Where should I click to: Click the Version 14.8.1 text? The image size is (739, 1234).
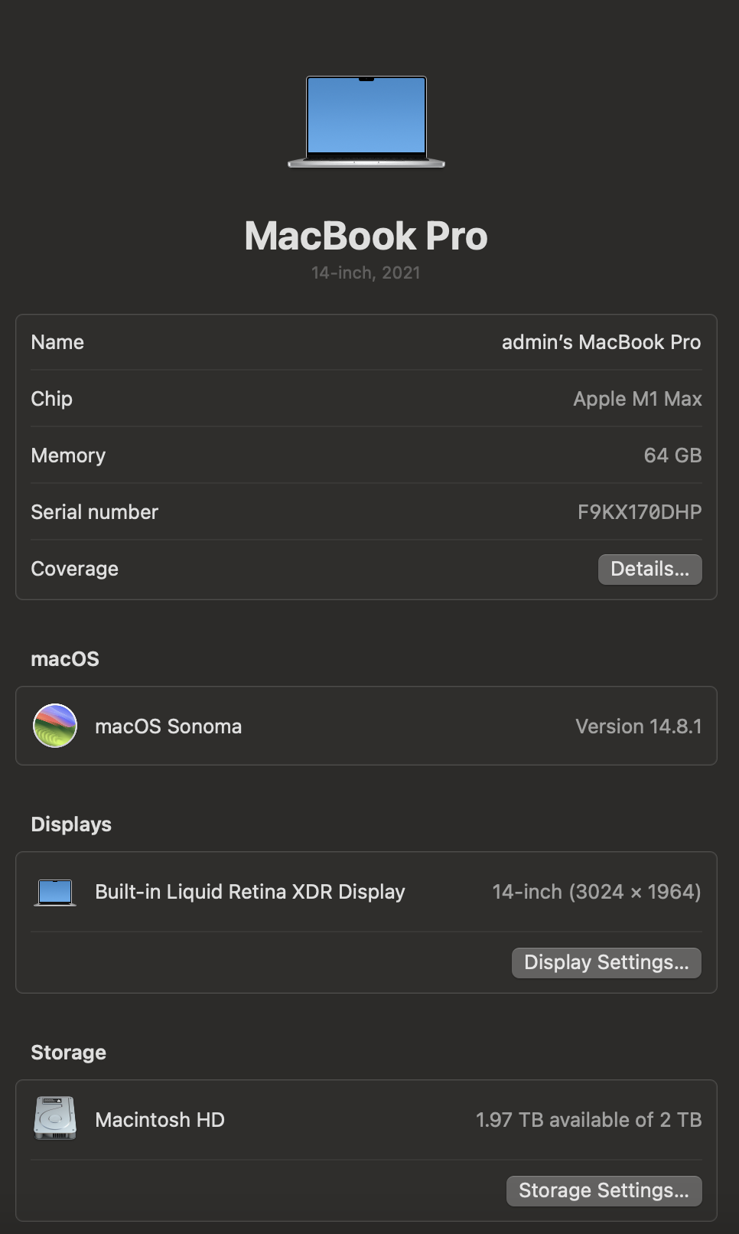[x=638, y=726]
